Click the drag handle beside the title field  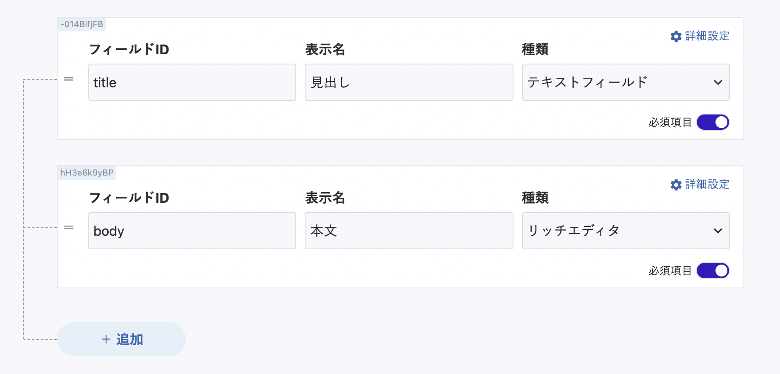pyautogui.click(x=69, y=79)
